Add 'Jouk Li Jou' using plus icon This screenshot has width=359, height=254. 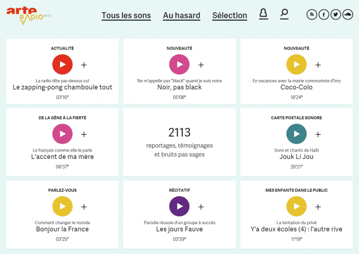point(318,134)
